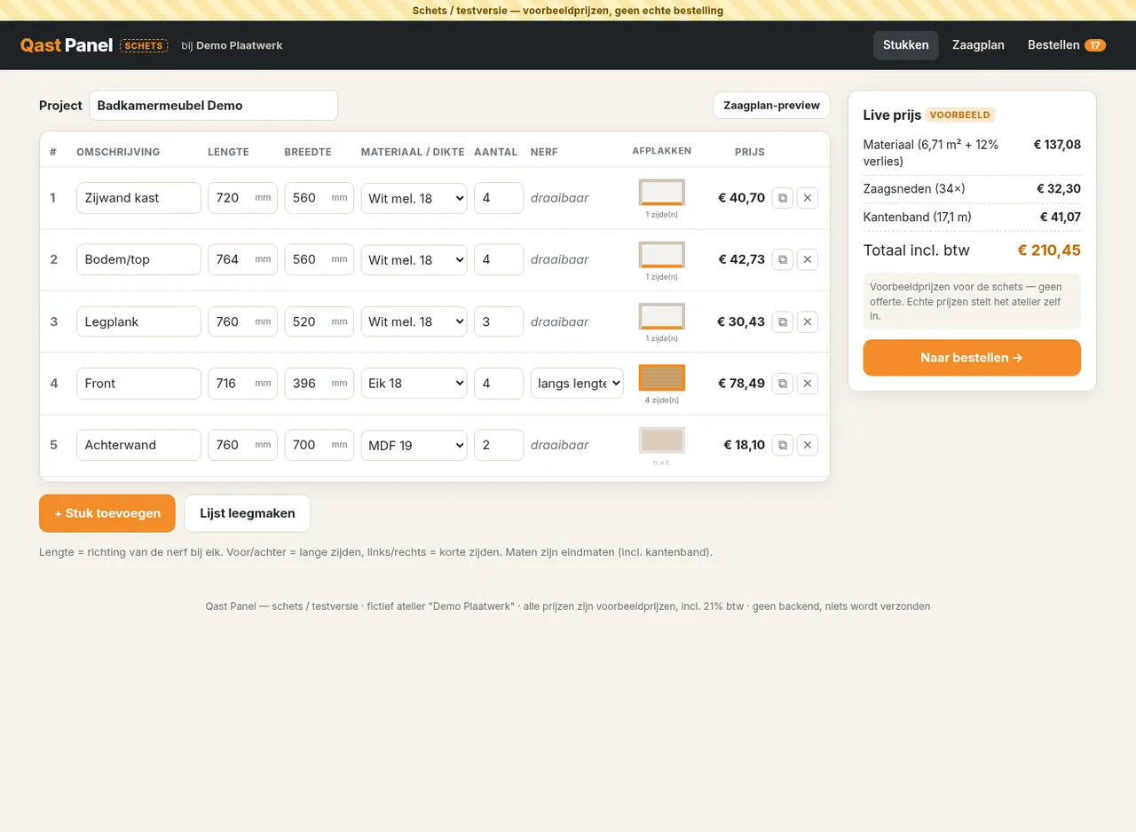Screen dimensions: 1136x832
Task: Open material dropdown for Zijwand kast
Action: coord(414,198)
